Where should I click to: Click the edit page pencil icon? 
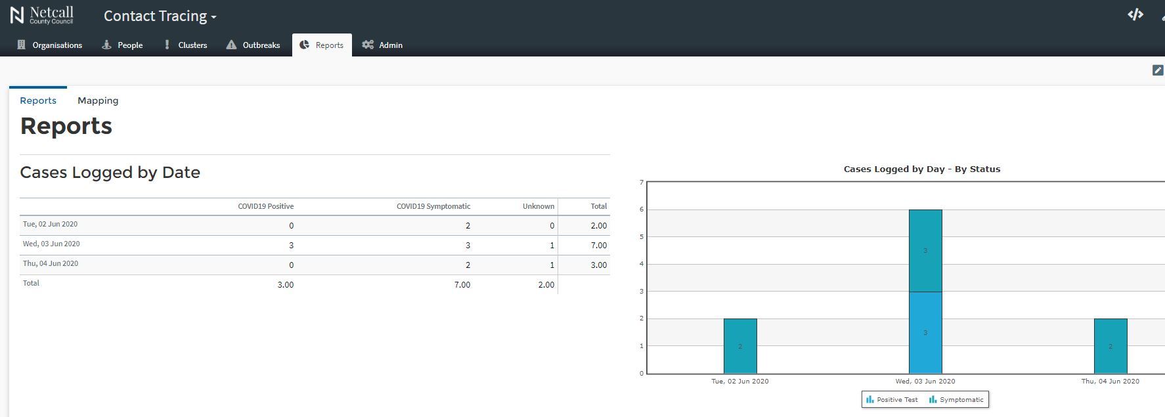click(x=1157, y=70)
